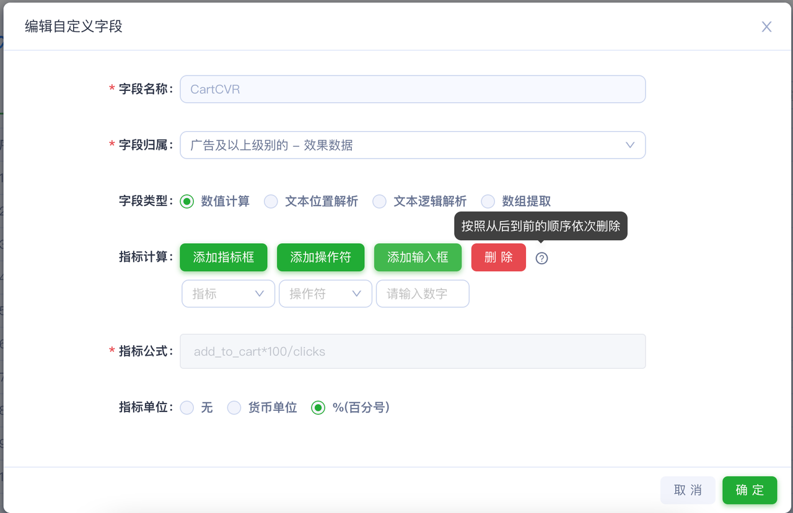Click the 添加输入框 button
This screenshot has width=793, height=513.
pos(418,257)
